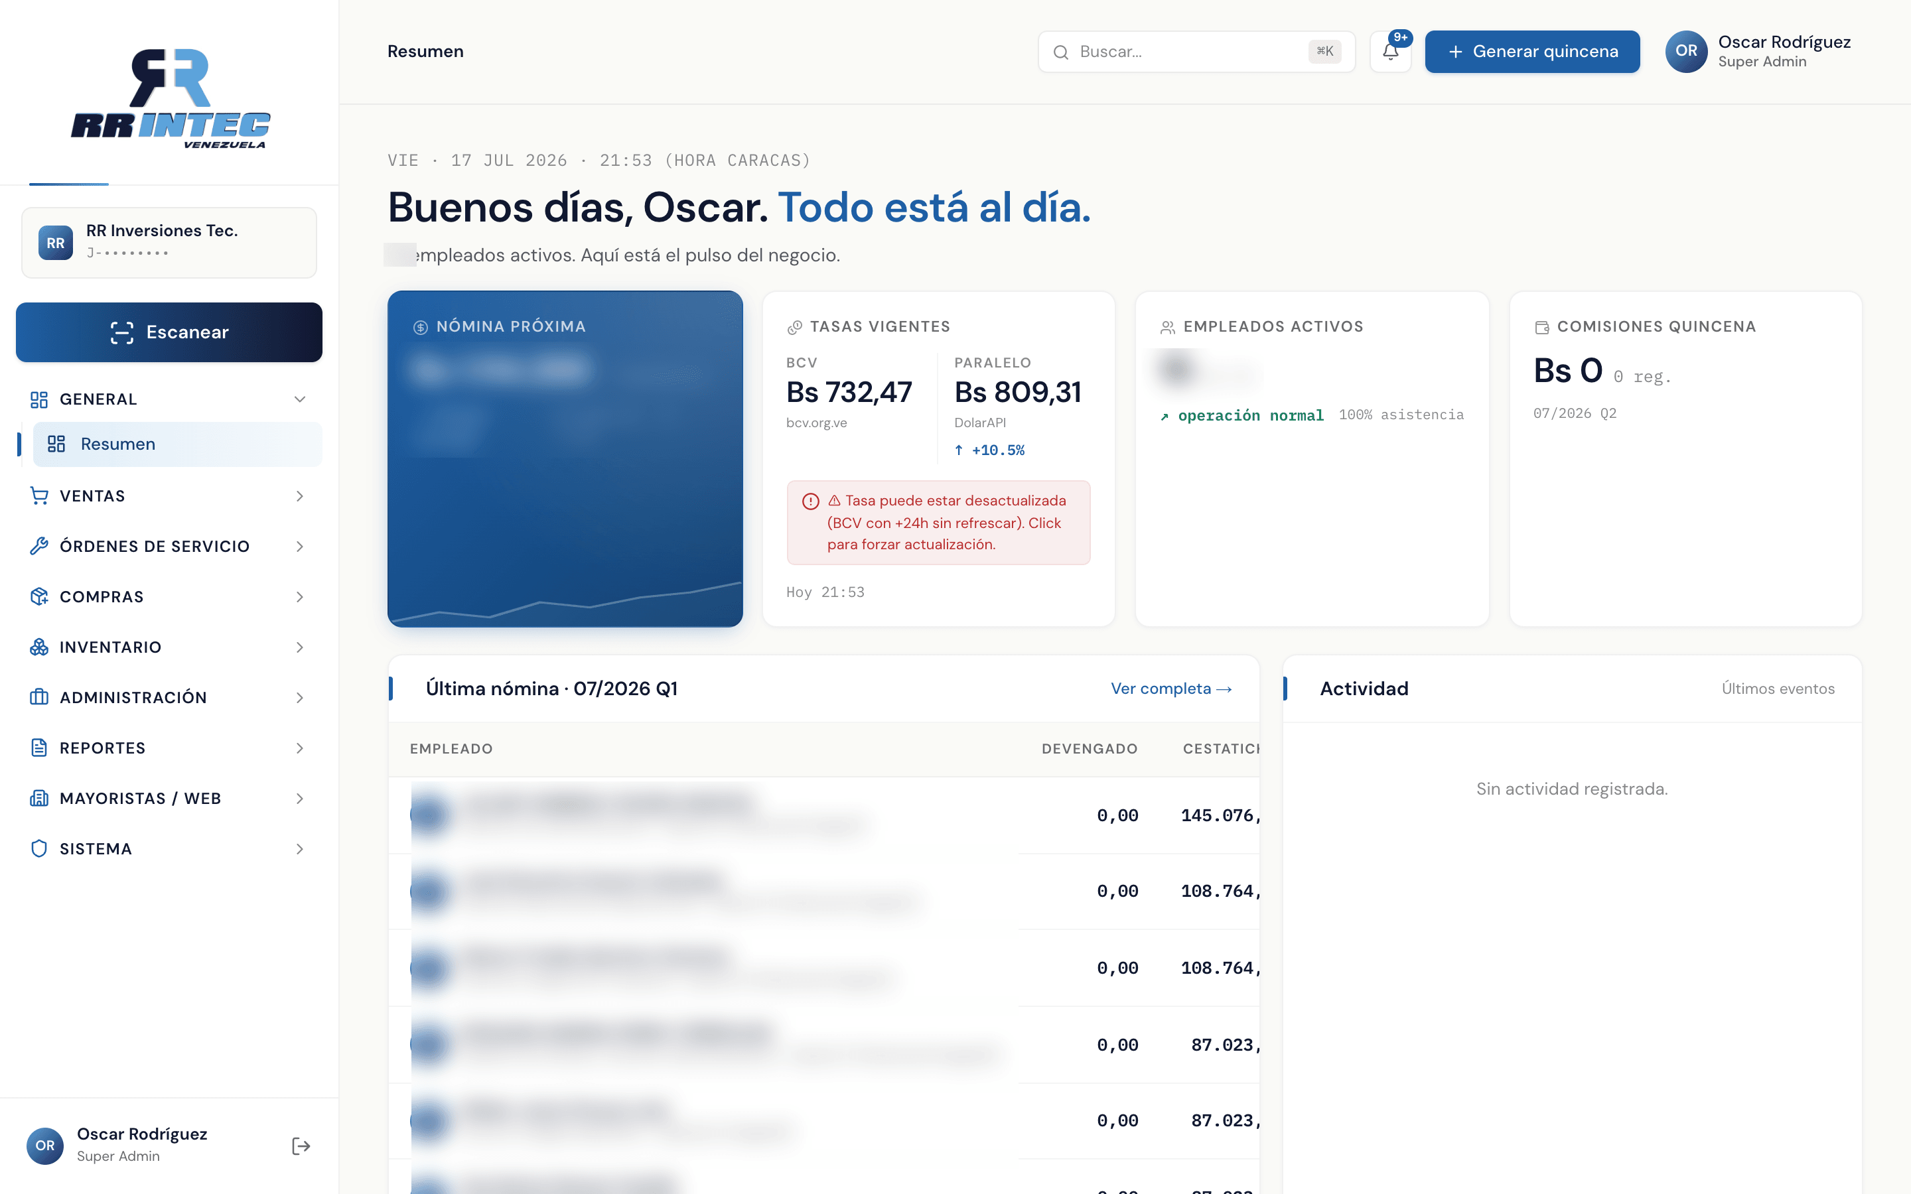
Task: Click the Bs 809,31 paralelo rate
Action: [x=1018, y=393]
